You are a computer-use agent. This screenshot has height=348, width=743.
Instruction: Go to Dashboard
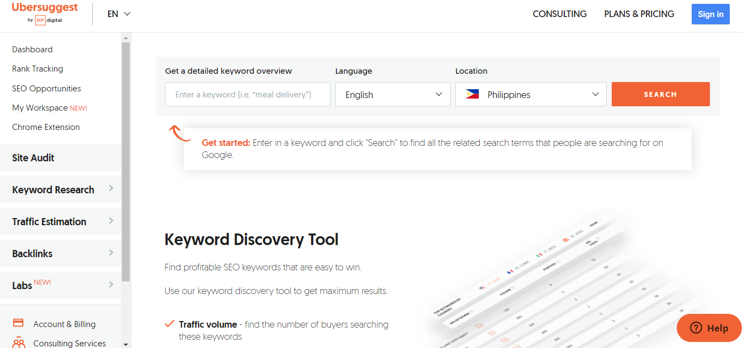pyautogui.click(x=33, y=49)
